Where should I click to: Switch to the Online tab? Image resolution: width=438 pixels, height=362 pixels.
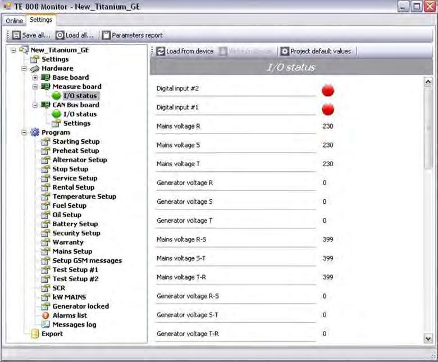pos(14,21)
